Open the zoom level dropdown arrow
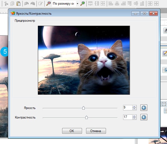167x144 pixels. [x=78, y=4]
